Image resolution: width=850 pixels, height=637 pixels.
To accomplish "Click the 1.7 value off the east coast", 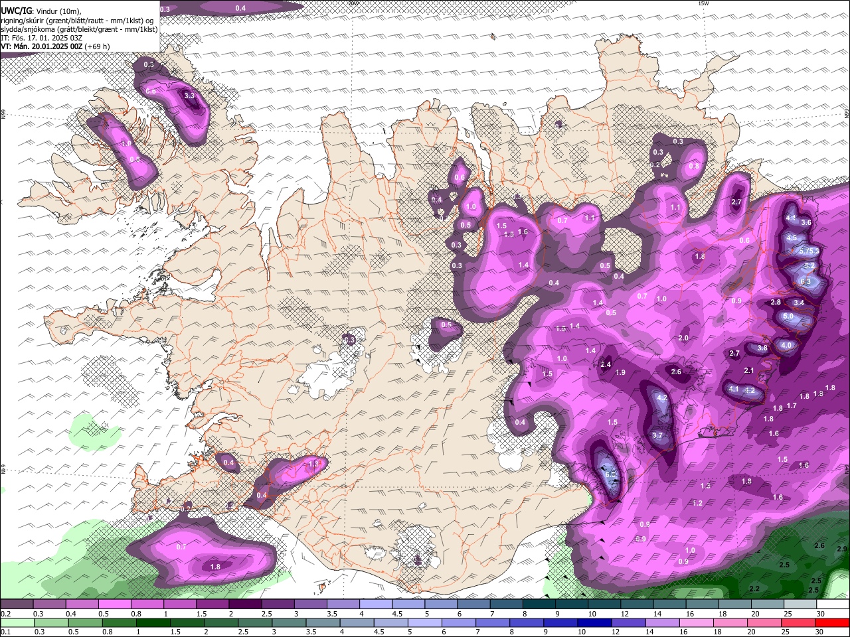I will 792,405.
